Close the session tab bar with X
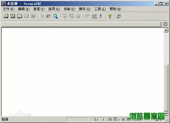The image size is (170, 123). pos(165,24)
